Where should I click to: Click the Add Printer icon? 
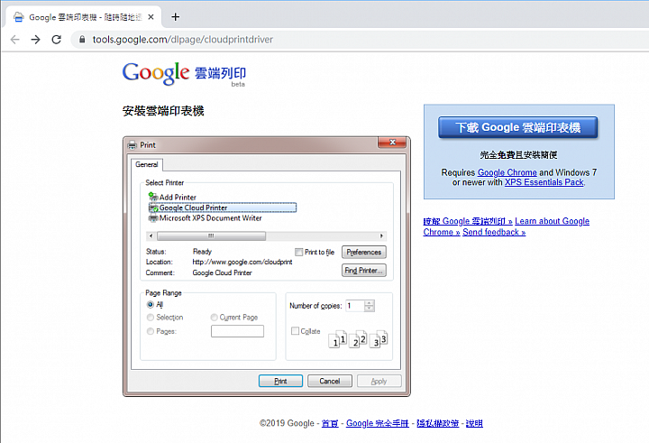pyautogui.click(x=153, y=197)
